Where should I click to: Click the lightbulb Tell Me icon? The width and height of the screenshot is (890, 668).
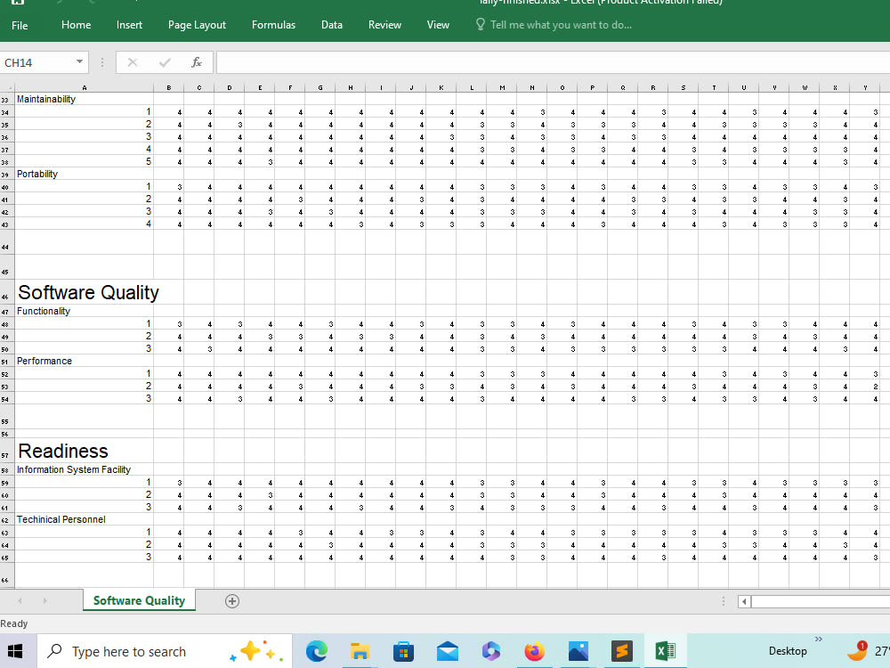coord(481,24)
